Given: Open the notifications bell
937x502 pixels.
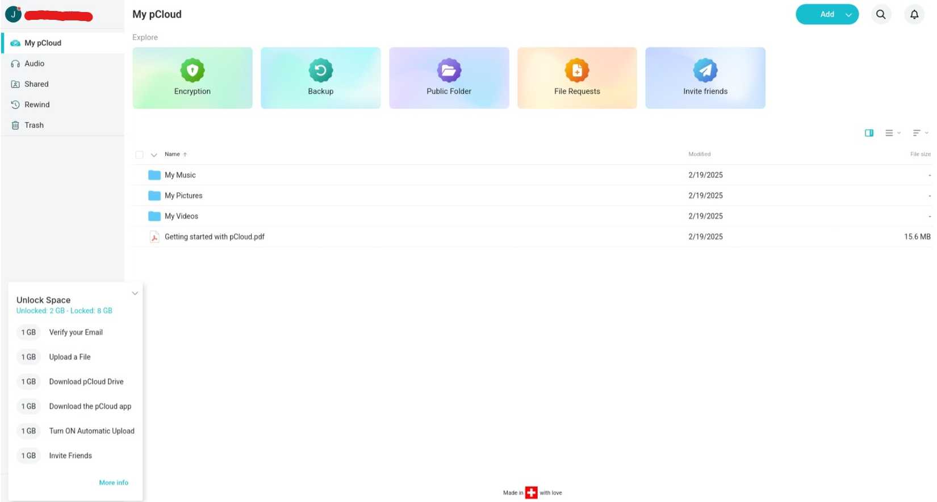Looking at the screenshot, I should (914, 15).
